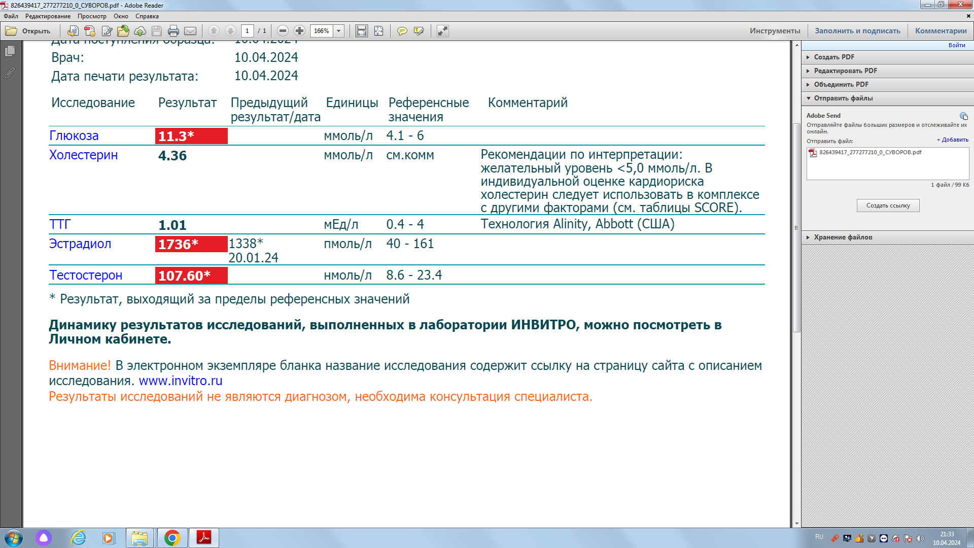Viewport: 974px width, 548px height.
Task: Click the print document icon
Action: click(x=173, y=31)
